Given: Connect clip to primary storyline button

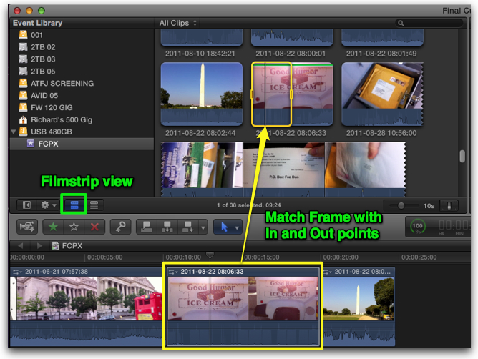Looking at the screenshot, I should (146, 227).
